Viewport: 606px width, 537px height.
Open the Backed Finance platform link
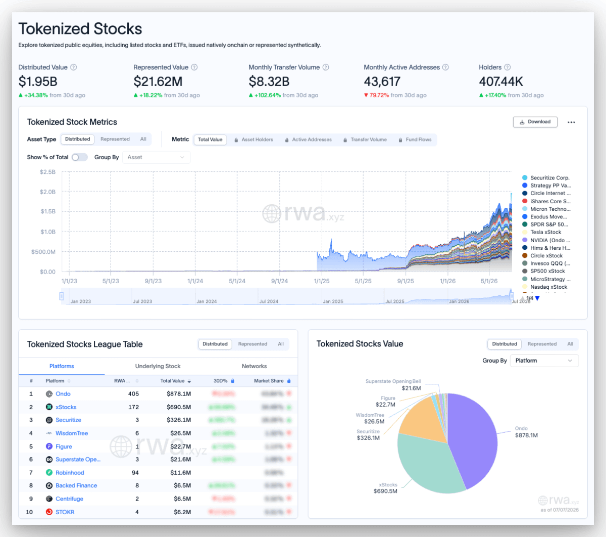(x=76, y=485)
